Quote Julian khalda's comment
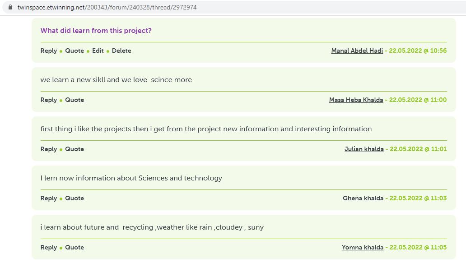Screen dimensions: 466x263 tap(75, 149)
